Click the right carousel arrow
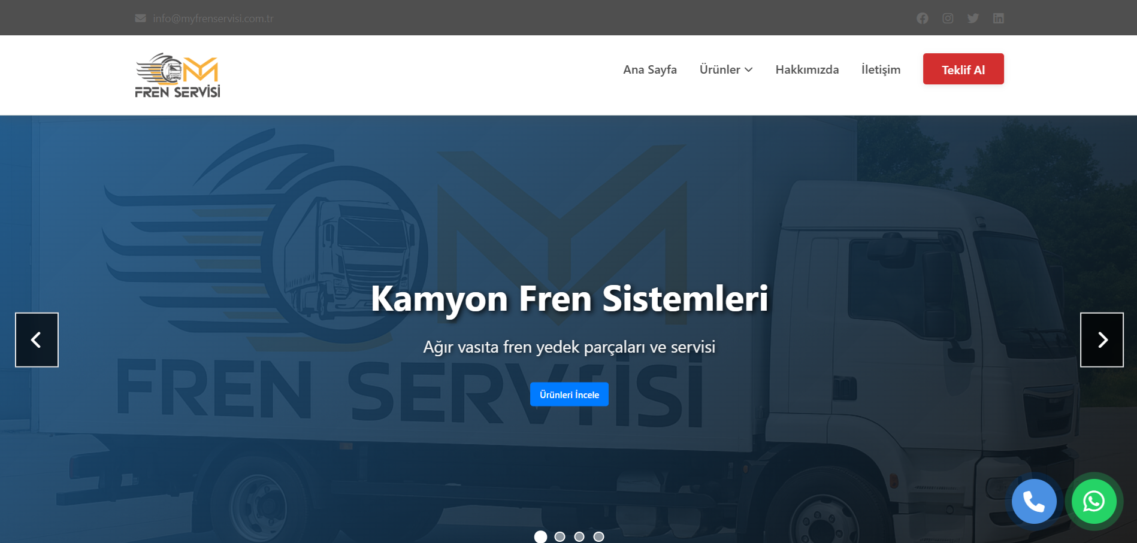1137x543 pixels. click(x=1102, y=339)
